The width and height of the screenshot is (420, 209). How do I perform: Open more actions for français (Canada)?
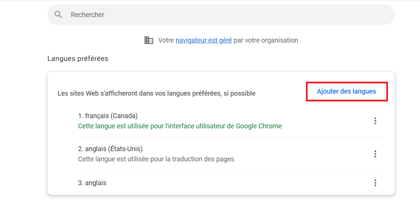(375, 121)
